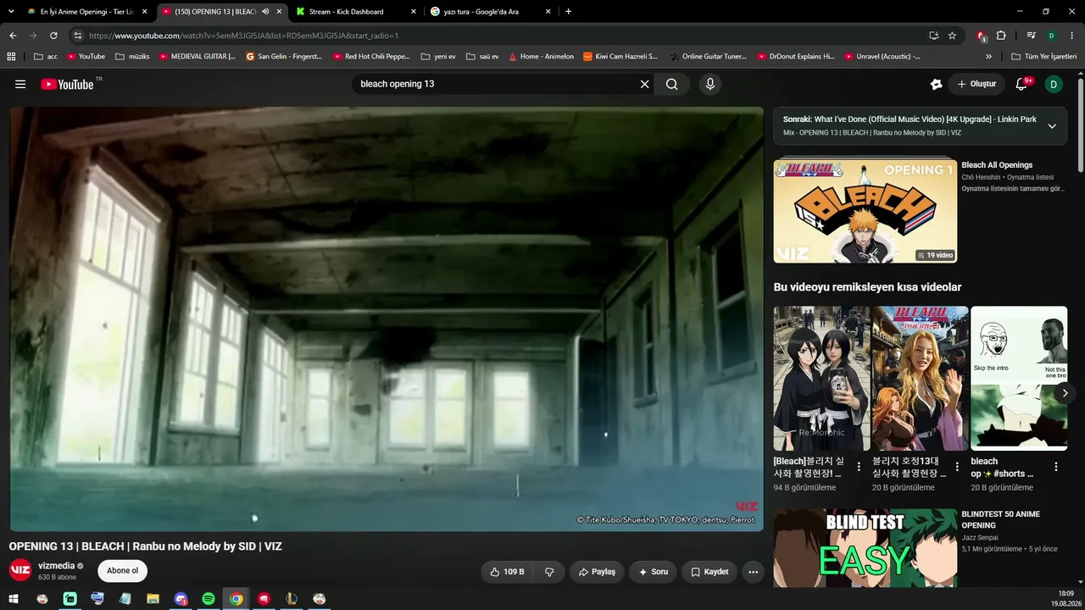This screenshot has width=1085, height=610.
Task: Click the Paylaş share button
Action: pos(597,572)
